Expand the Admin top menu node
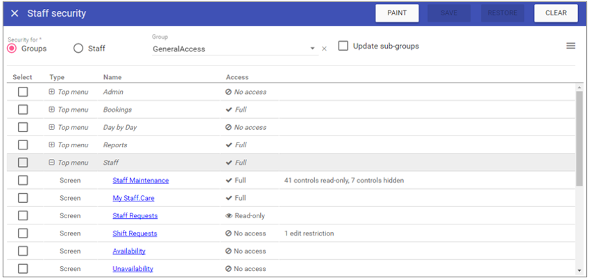The height and width of the screenshot is (280, 589). (x=52, y=92)
